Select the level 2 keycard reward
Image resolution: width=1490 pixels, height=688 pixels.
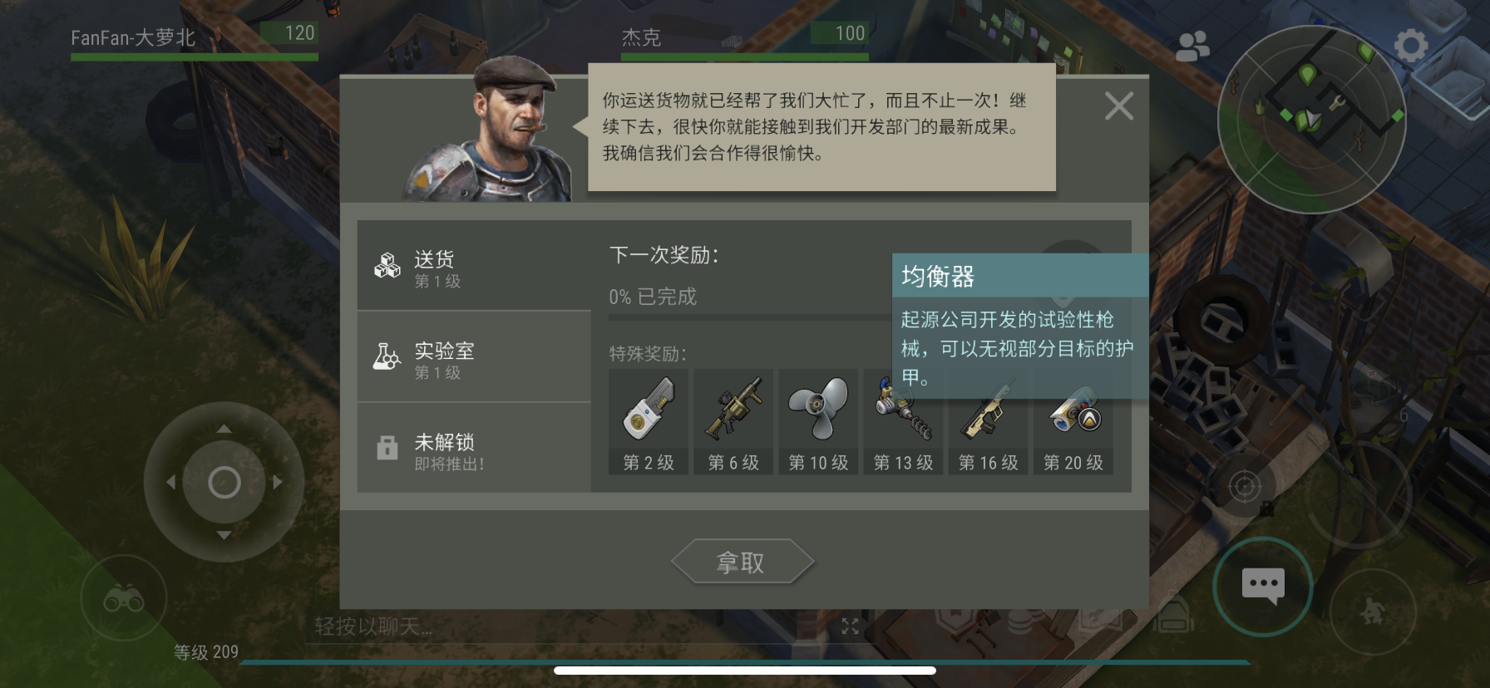[x=649, y=422]
